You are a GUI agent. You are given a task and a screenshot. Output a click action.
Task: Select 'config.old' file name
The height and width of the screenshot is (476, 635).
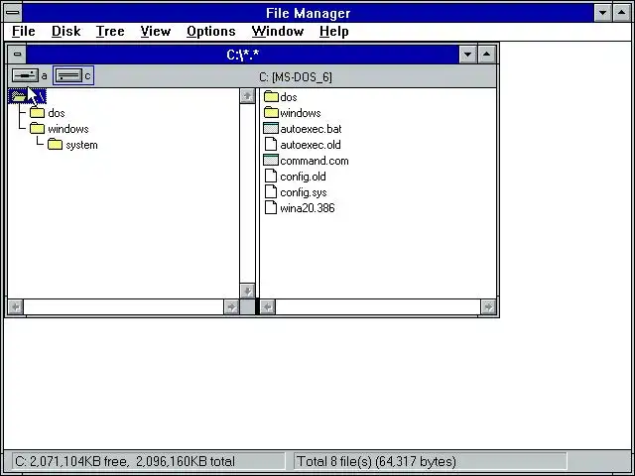pos(303,177)
